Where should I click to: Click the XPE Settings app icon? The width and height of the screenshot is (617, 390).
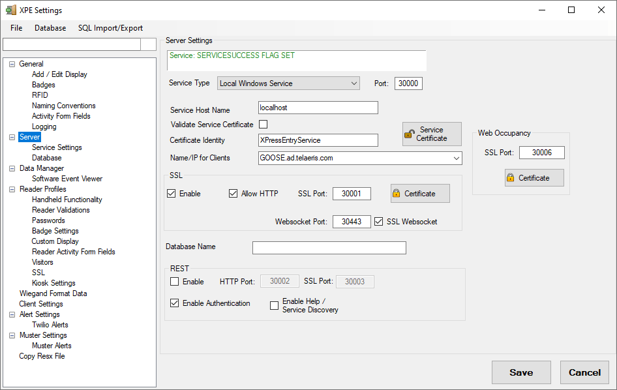(11, 10)
